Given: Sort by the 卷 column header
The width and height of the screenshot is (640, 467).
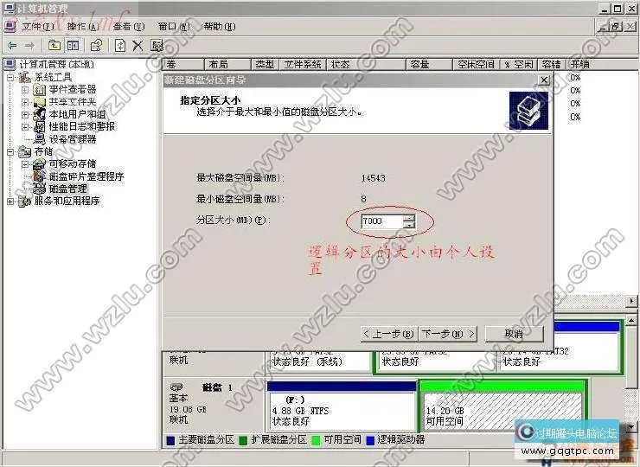Looking at the screenshot, I should (x=183, y=65).
